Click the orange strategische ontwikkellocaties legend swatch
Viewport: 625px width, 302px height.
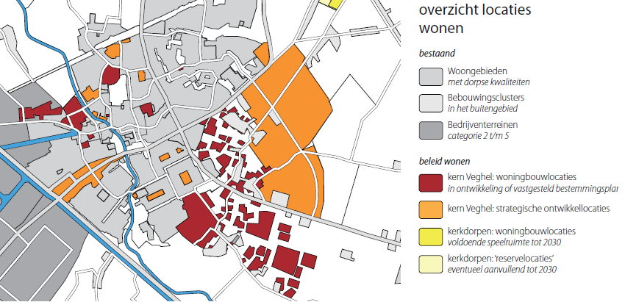pos(430,209)
